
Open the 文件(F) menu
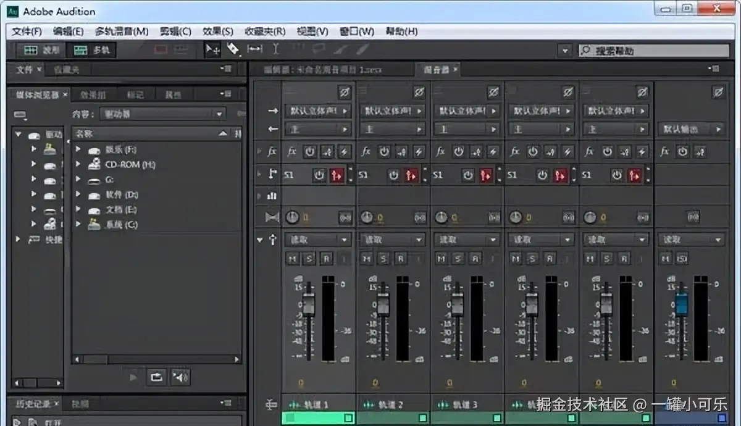[x=27, y=31]
